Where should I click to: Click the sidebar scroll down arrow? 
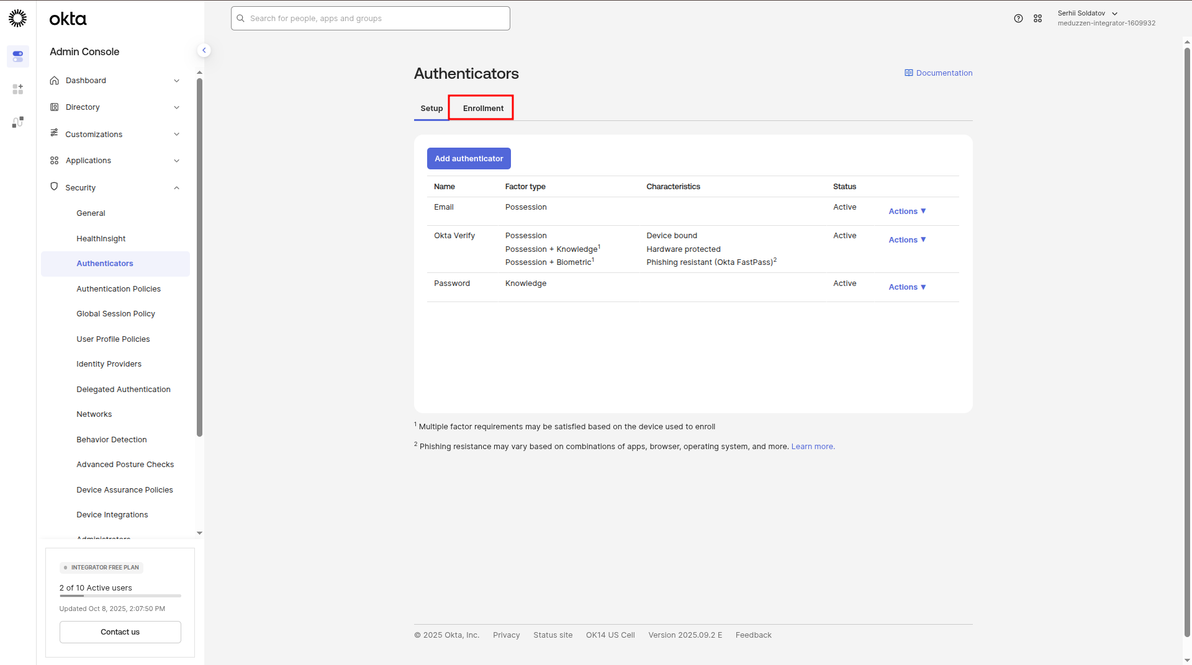[199, 533]
